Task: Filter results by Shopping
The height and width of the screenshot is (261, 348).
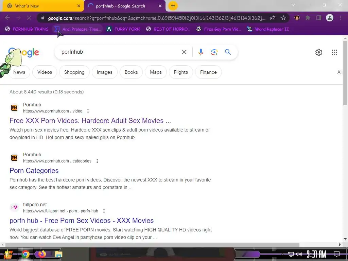Action: point(74,72)
